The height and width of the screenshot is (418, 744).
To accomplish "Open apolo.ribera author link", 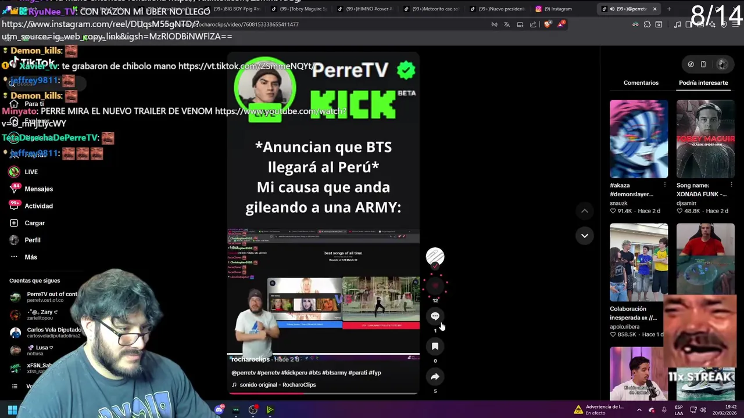I will pyautogui.click(x=624, y=327).
